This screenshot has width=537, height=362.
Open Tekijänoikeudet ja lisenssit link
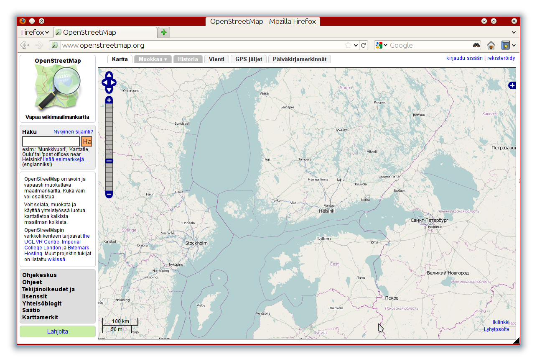pyautogui.click(x=48, y=293)
